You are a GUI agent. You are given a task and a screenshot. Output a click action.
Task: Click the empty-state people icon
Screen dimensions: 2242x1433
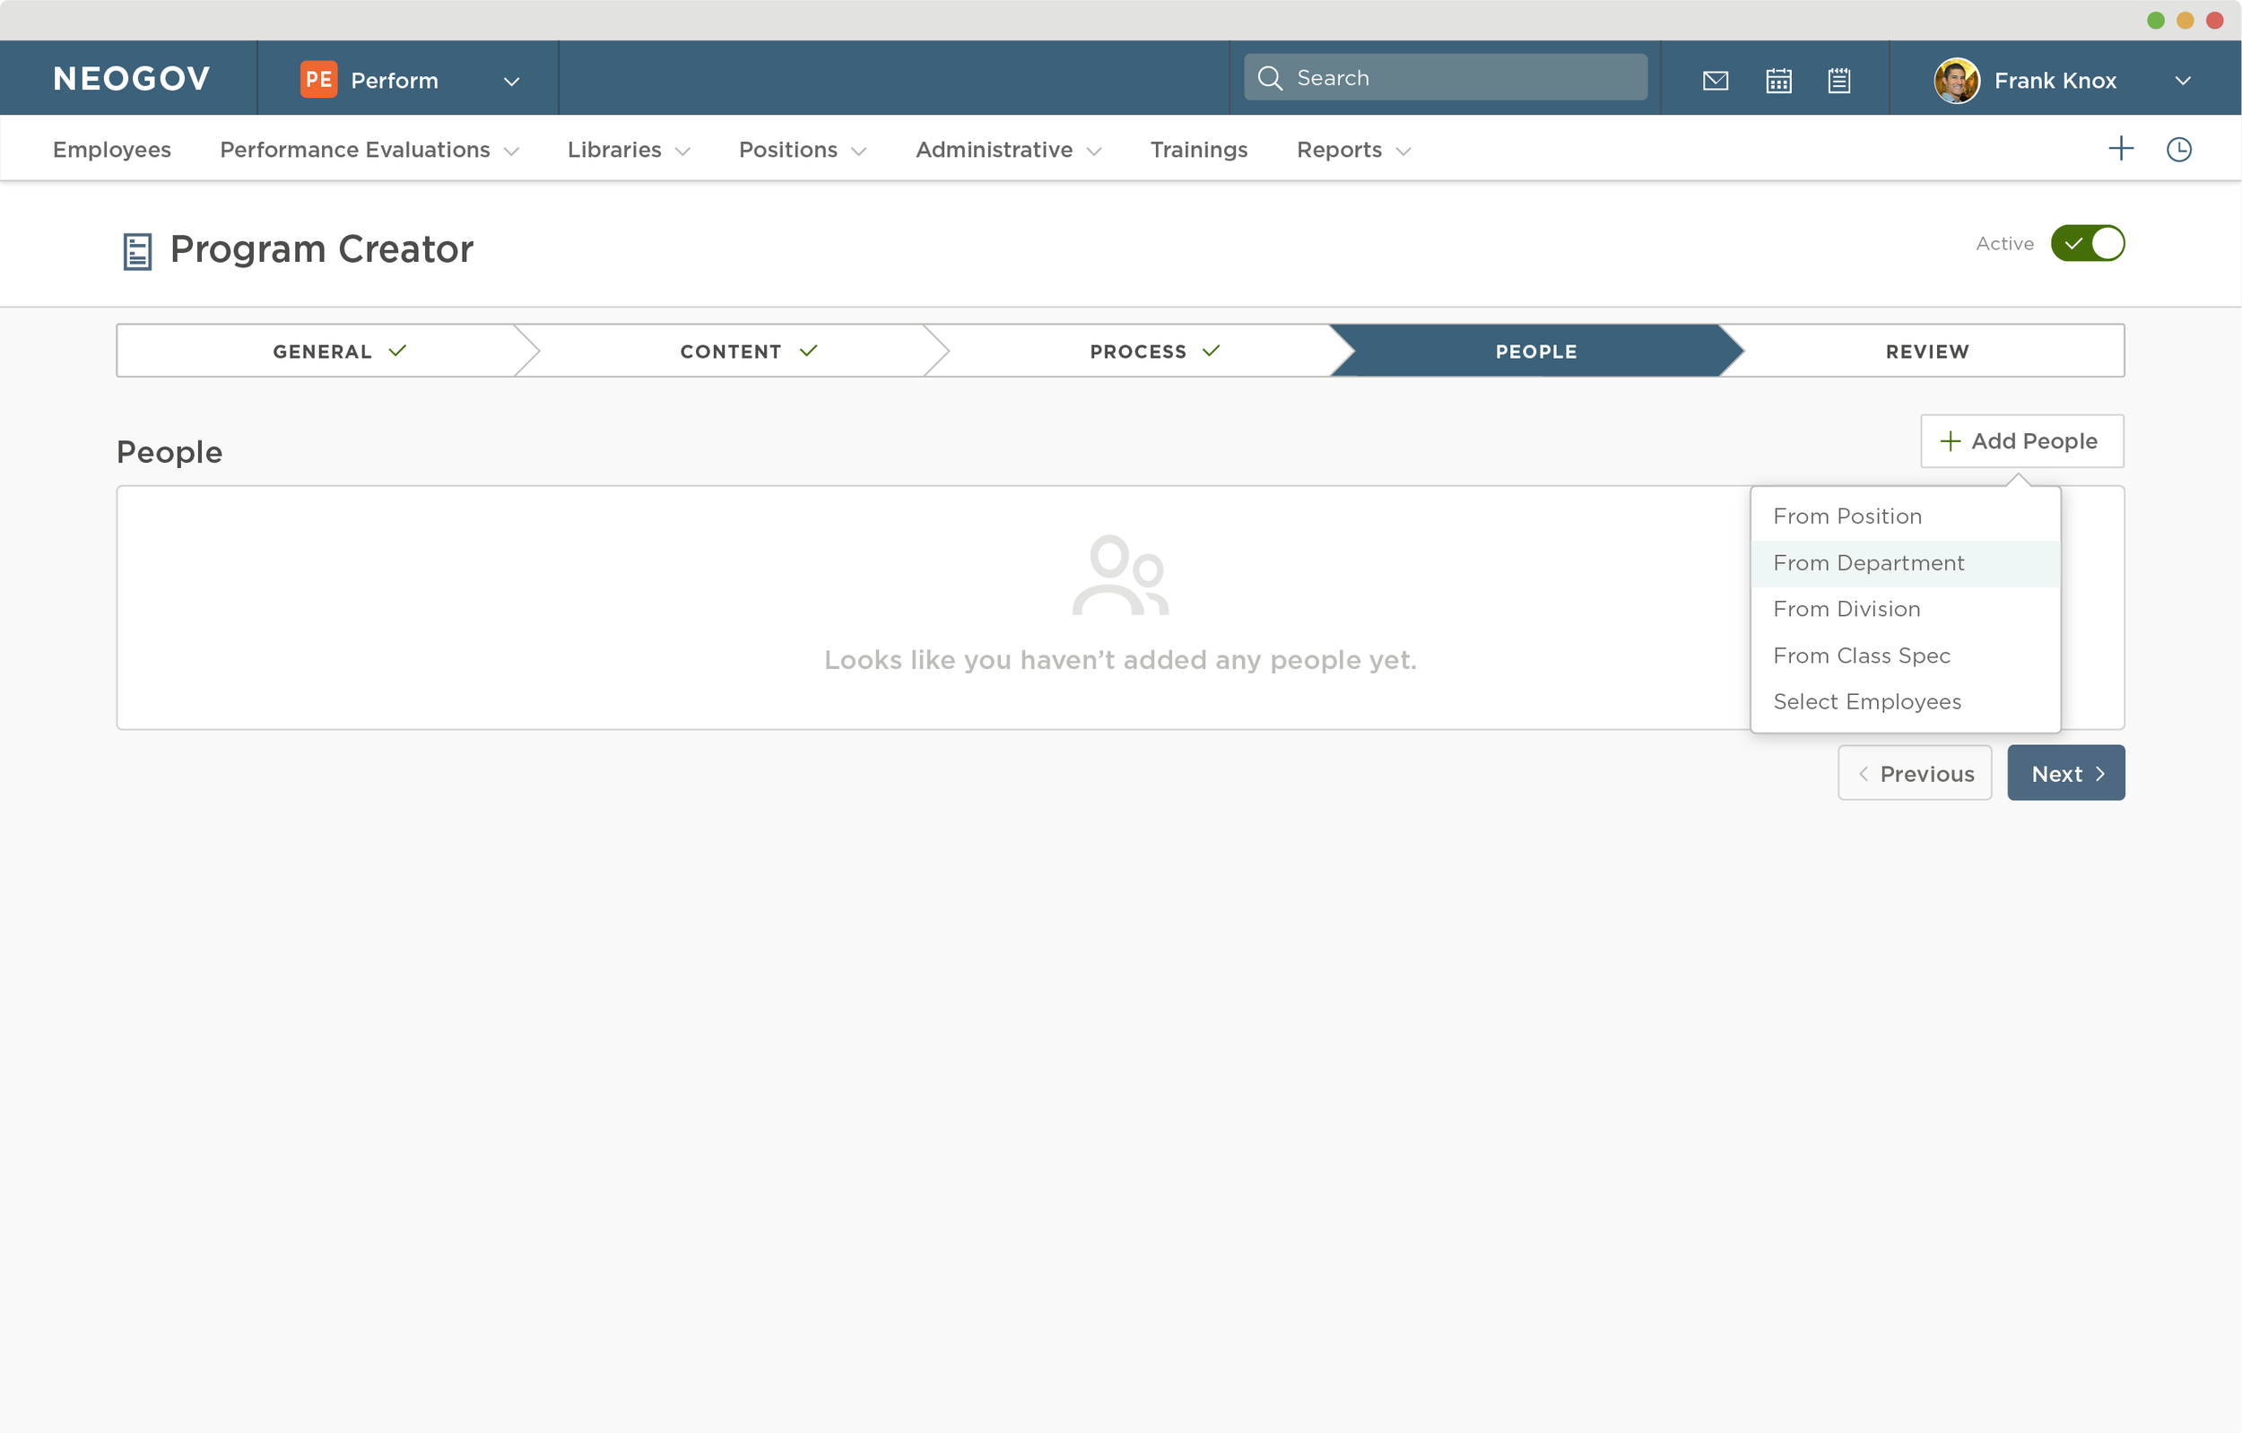(x=1120, y=576)
